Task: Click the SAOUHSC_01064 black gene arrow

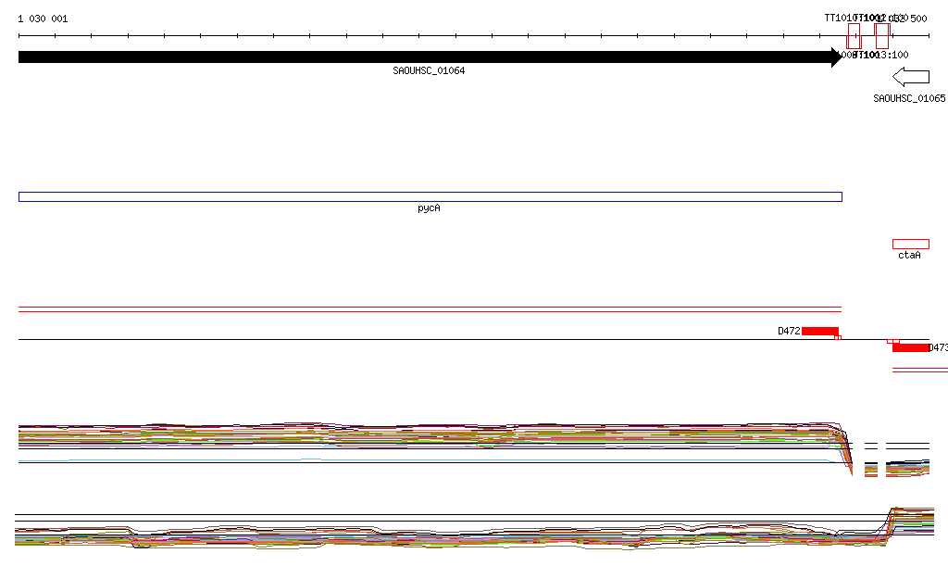Action: (x=430, y=57)
